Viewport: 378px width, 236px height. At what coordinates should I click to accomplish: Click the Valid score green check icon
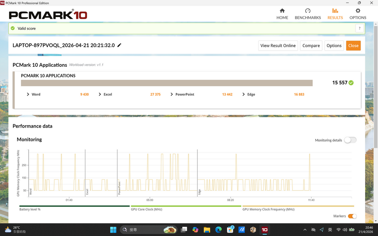pyautogui.click(x=13, y=28)
